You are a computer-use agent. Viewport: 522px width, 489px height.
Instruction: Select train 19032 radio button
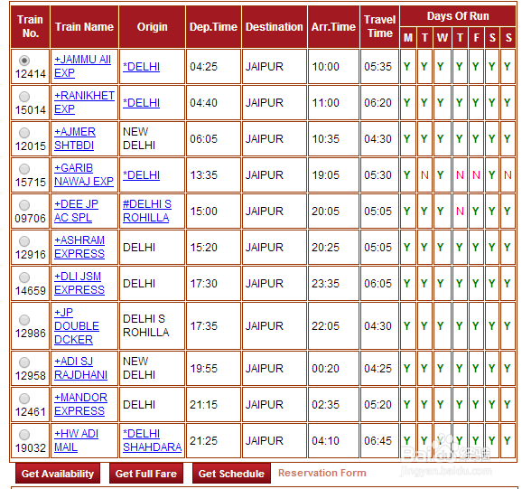tap(24, 435)
